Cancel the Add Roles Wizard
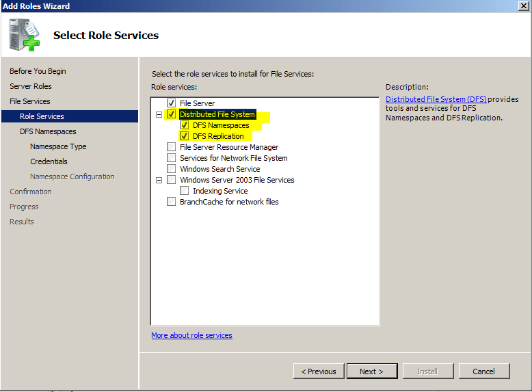Viewport: 532px width, 392px height. click(x=484, y=371)
